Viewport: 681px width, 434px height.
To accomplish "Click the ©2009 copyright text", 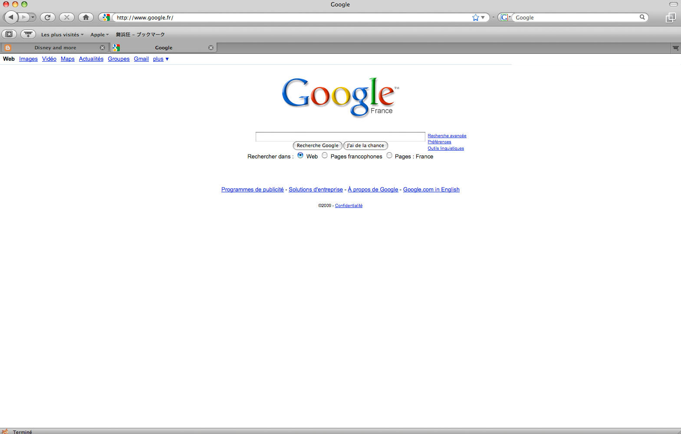I will (x=325, y=206).
